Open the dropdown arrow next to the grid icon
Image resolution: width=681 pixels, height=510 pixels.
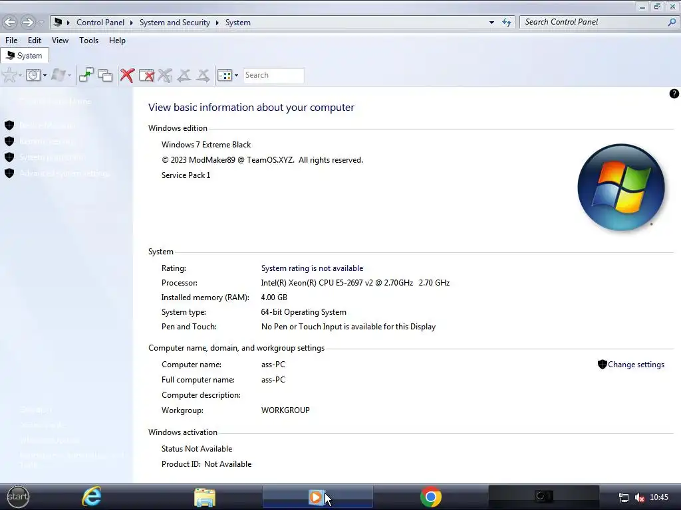pyautogui.click(x=236, y=76)
